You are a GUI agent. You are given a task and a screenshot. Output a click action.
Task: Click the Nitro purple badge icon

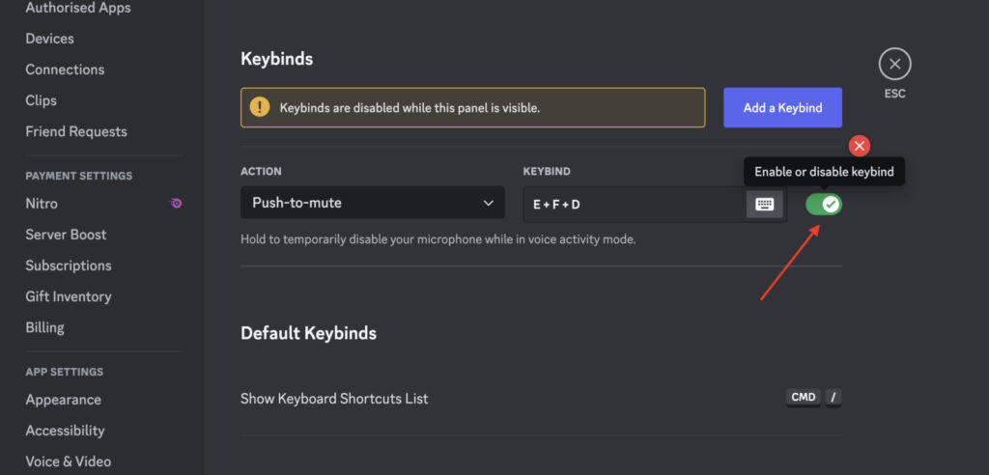[176, 203]
